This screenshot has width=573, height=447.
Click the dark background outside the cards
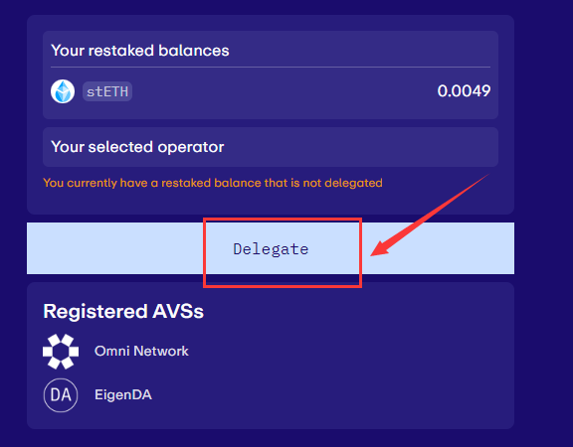(544, 219)
